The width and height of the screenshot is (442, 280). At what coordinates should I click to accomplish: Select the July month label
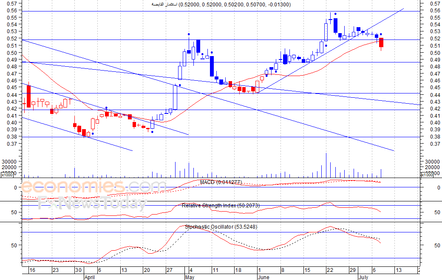363,277
